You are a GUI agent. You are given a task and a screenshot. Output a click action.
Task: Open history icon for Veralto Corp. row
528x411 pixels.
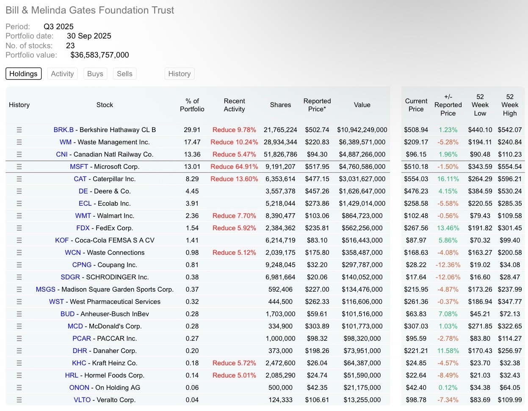(x=19, y=400)
